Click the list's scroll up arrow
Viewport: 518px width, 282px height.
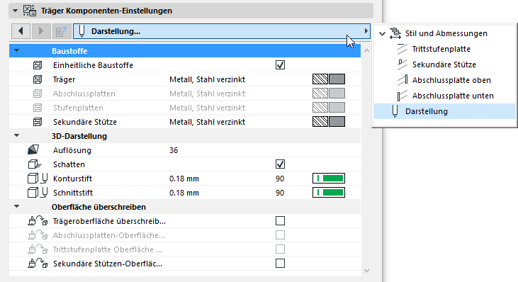click(366, 50)
